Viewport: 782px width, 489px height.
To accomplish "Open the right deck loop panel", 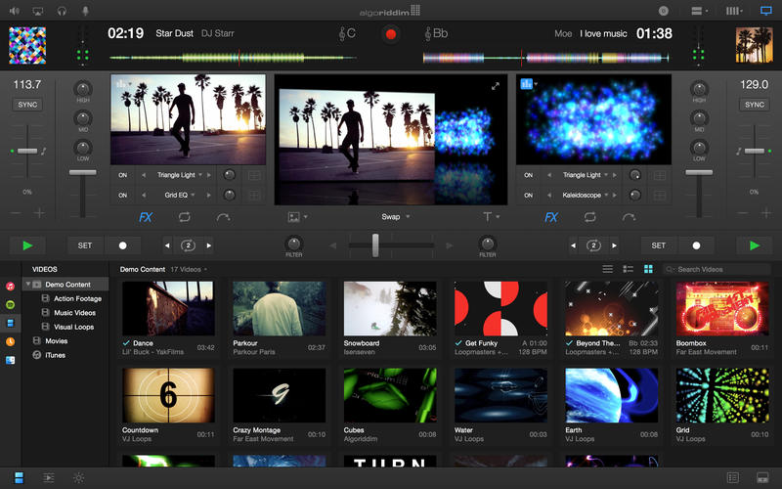I will pyautogui.click(x=589, y=217).
